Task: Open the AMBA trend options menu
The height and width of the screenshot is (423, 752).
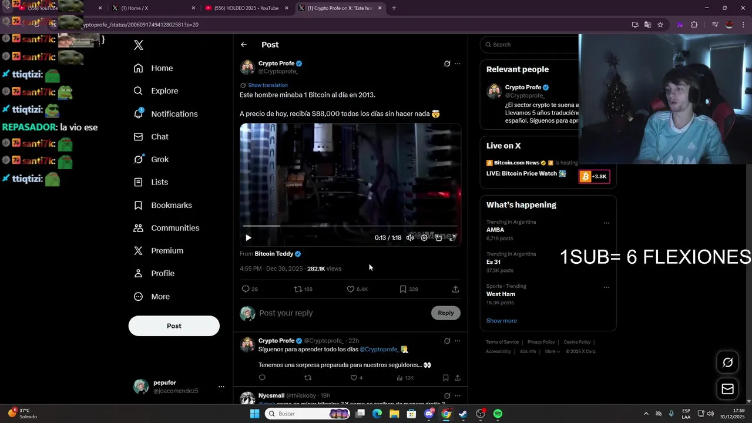Action: point(606,223)
